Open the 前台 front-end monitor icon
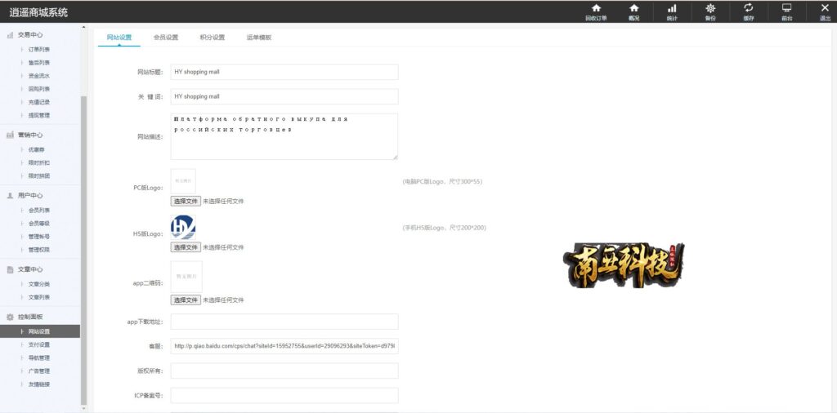Screen dimensions: 837x413 click(786, 8)
